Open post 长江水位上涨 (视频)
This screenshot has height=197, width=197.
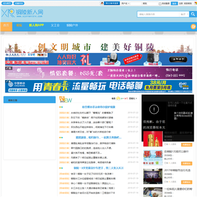(93, 188)
